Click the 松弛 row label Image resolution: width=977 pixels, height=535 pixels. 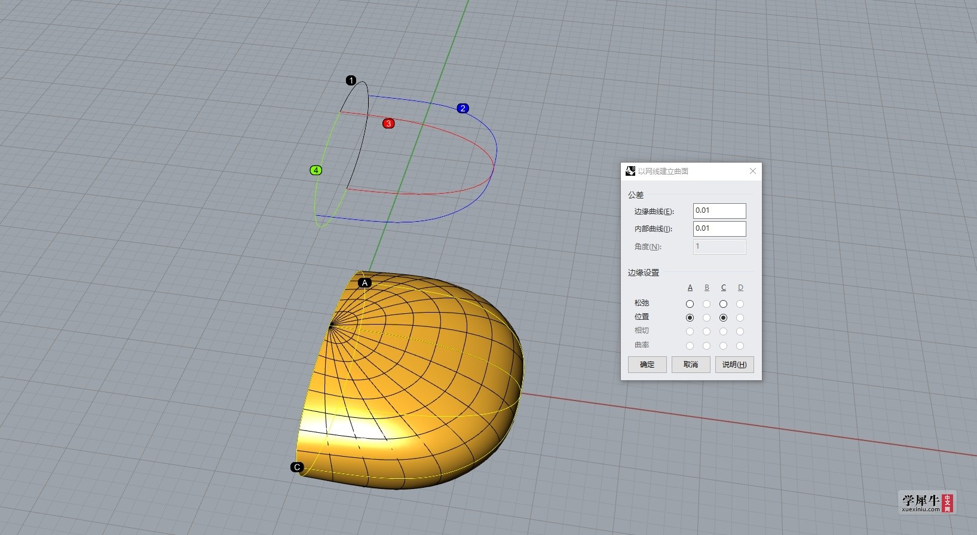click(642, 303)
